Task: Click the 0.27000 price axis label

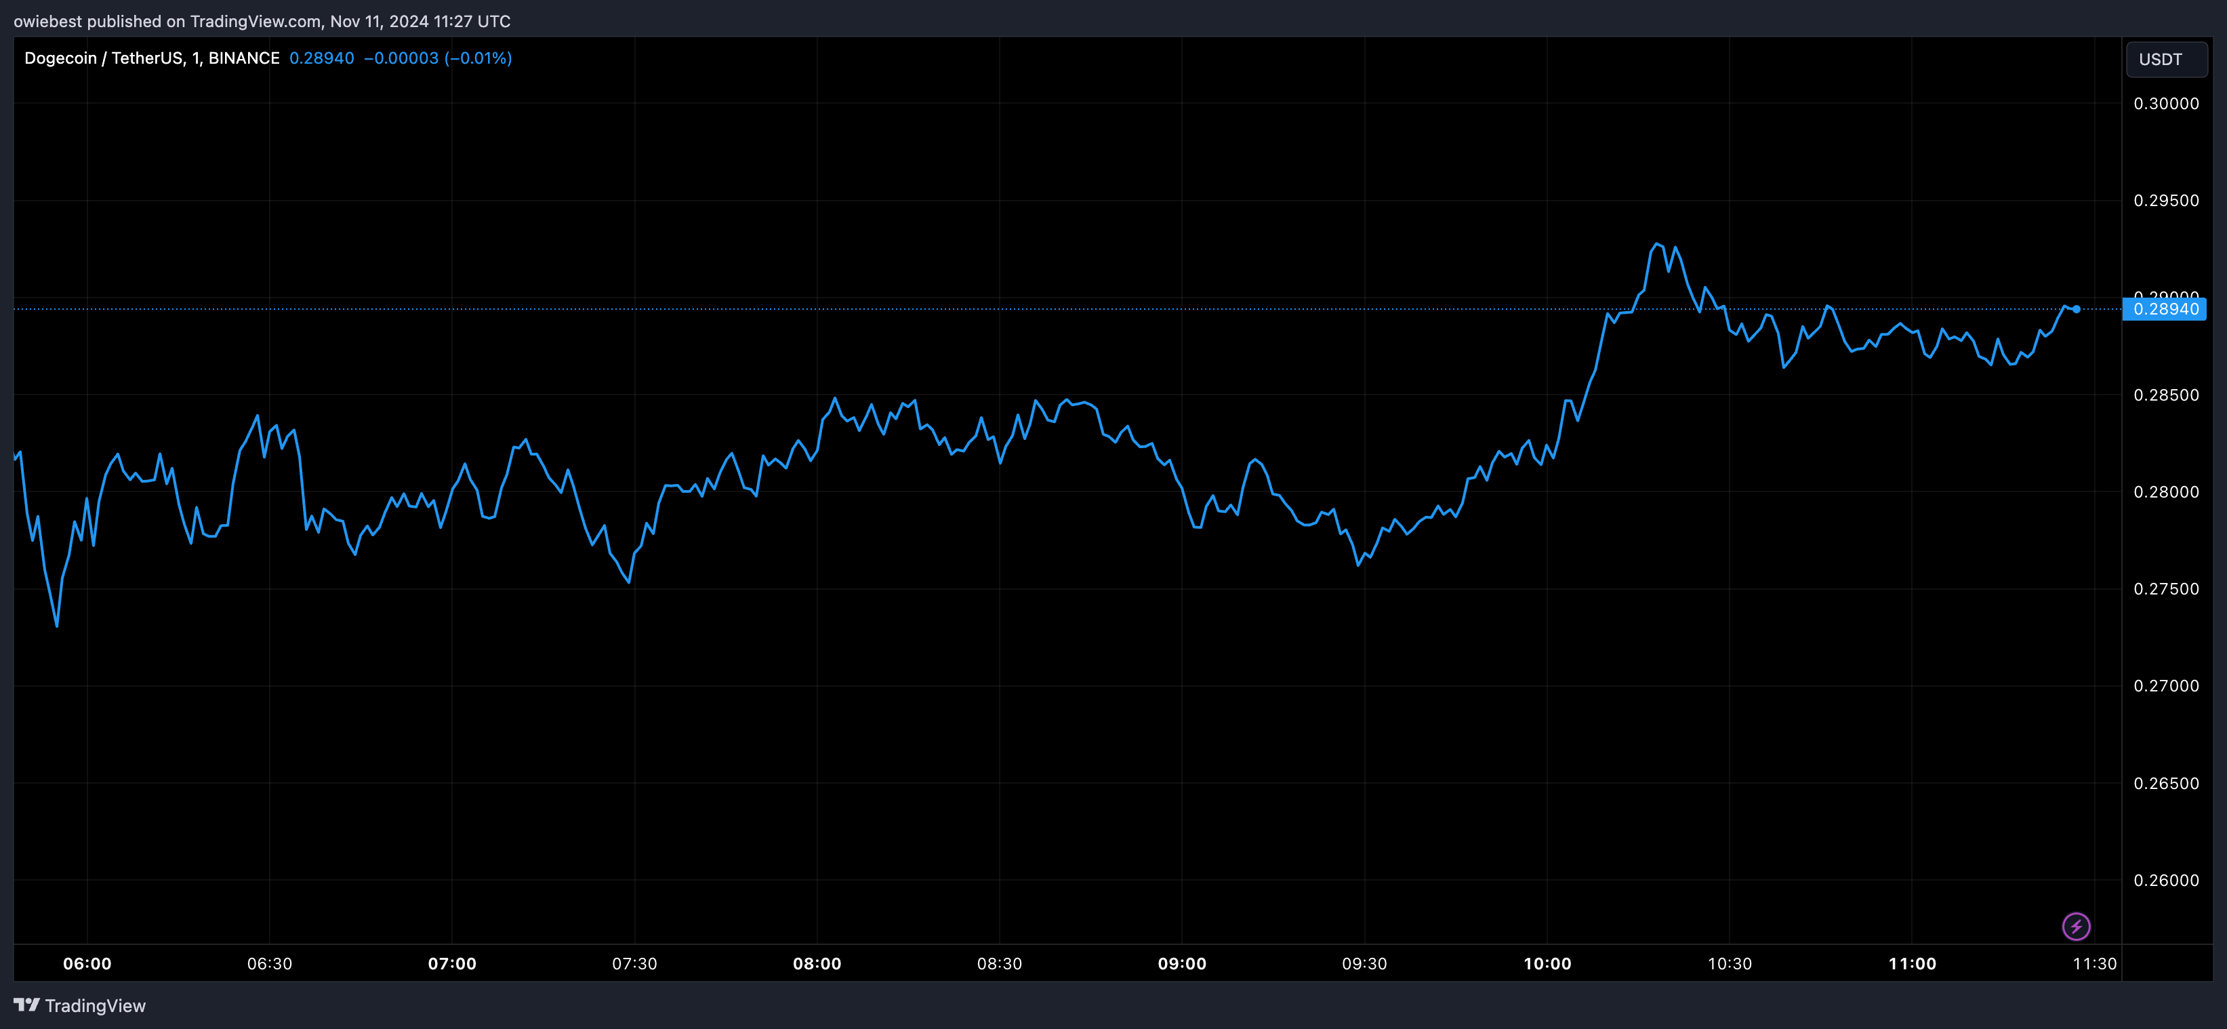Action: [2165, 686]
